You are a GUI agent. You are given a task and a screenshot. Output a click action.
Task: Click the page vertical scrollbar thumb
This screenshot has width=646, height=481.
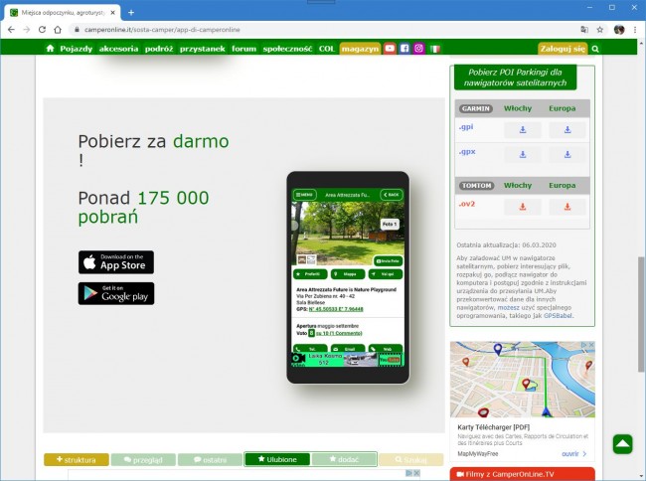[641, 313]
